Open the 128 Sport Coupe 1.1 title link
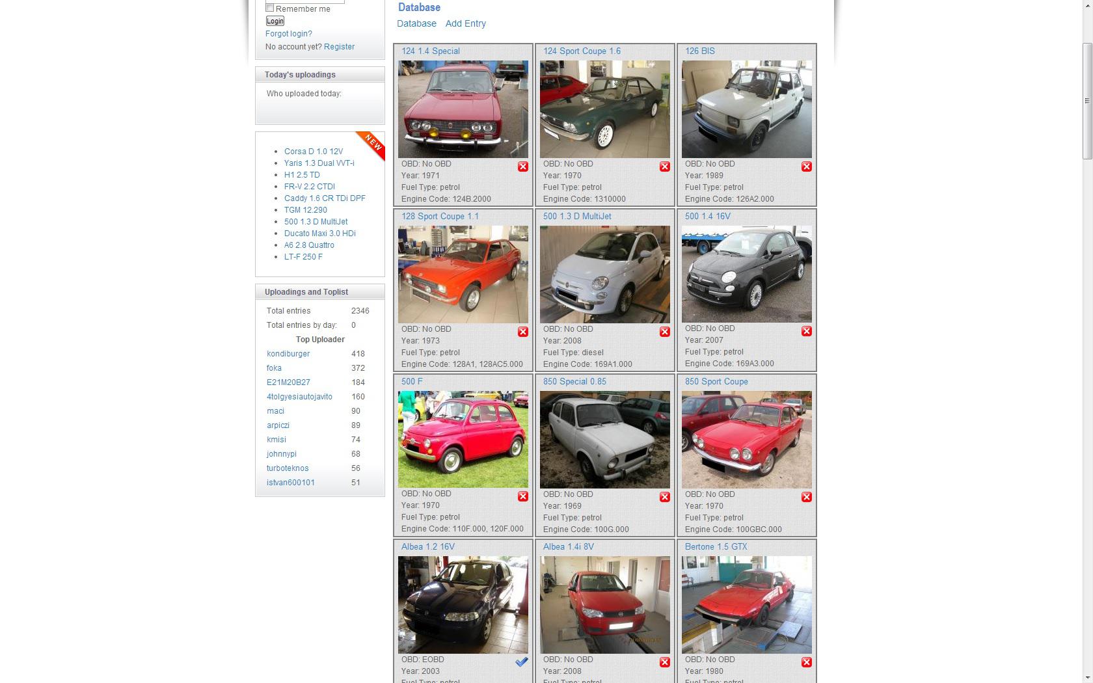The width and height of the screenshot is (1093, 683). point(440,216)
